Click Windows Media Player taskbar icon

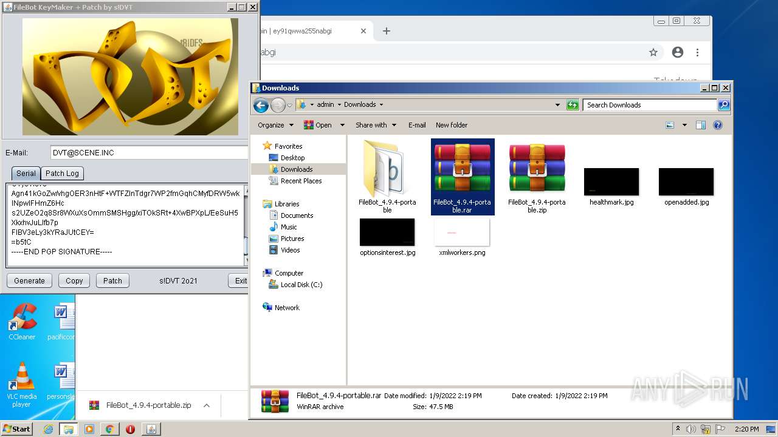89,429
